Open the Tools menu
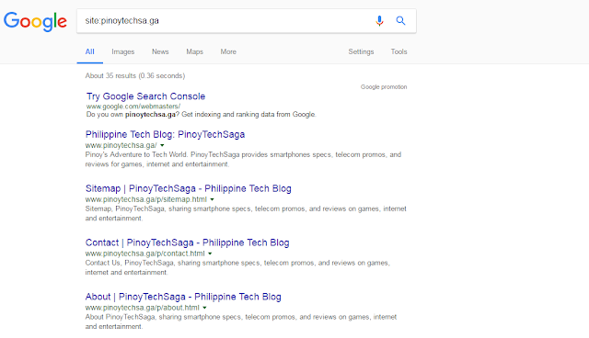Screen dimensions: 589x338 (398, 51)
